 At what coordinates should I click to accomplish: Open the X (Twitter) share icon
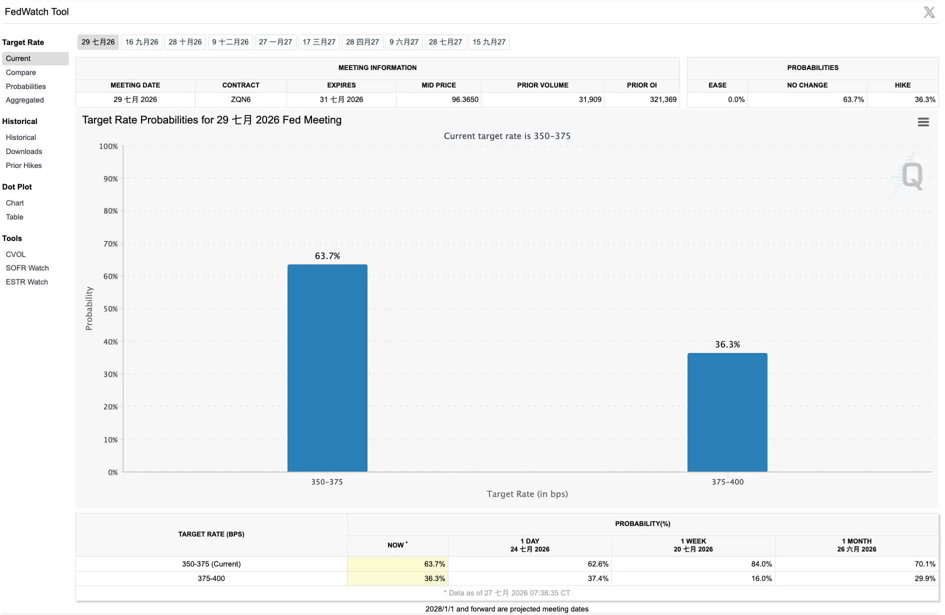coord(929,12)
